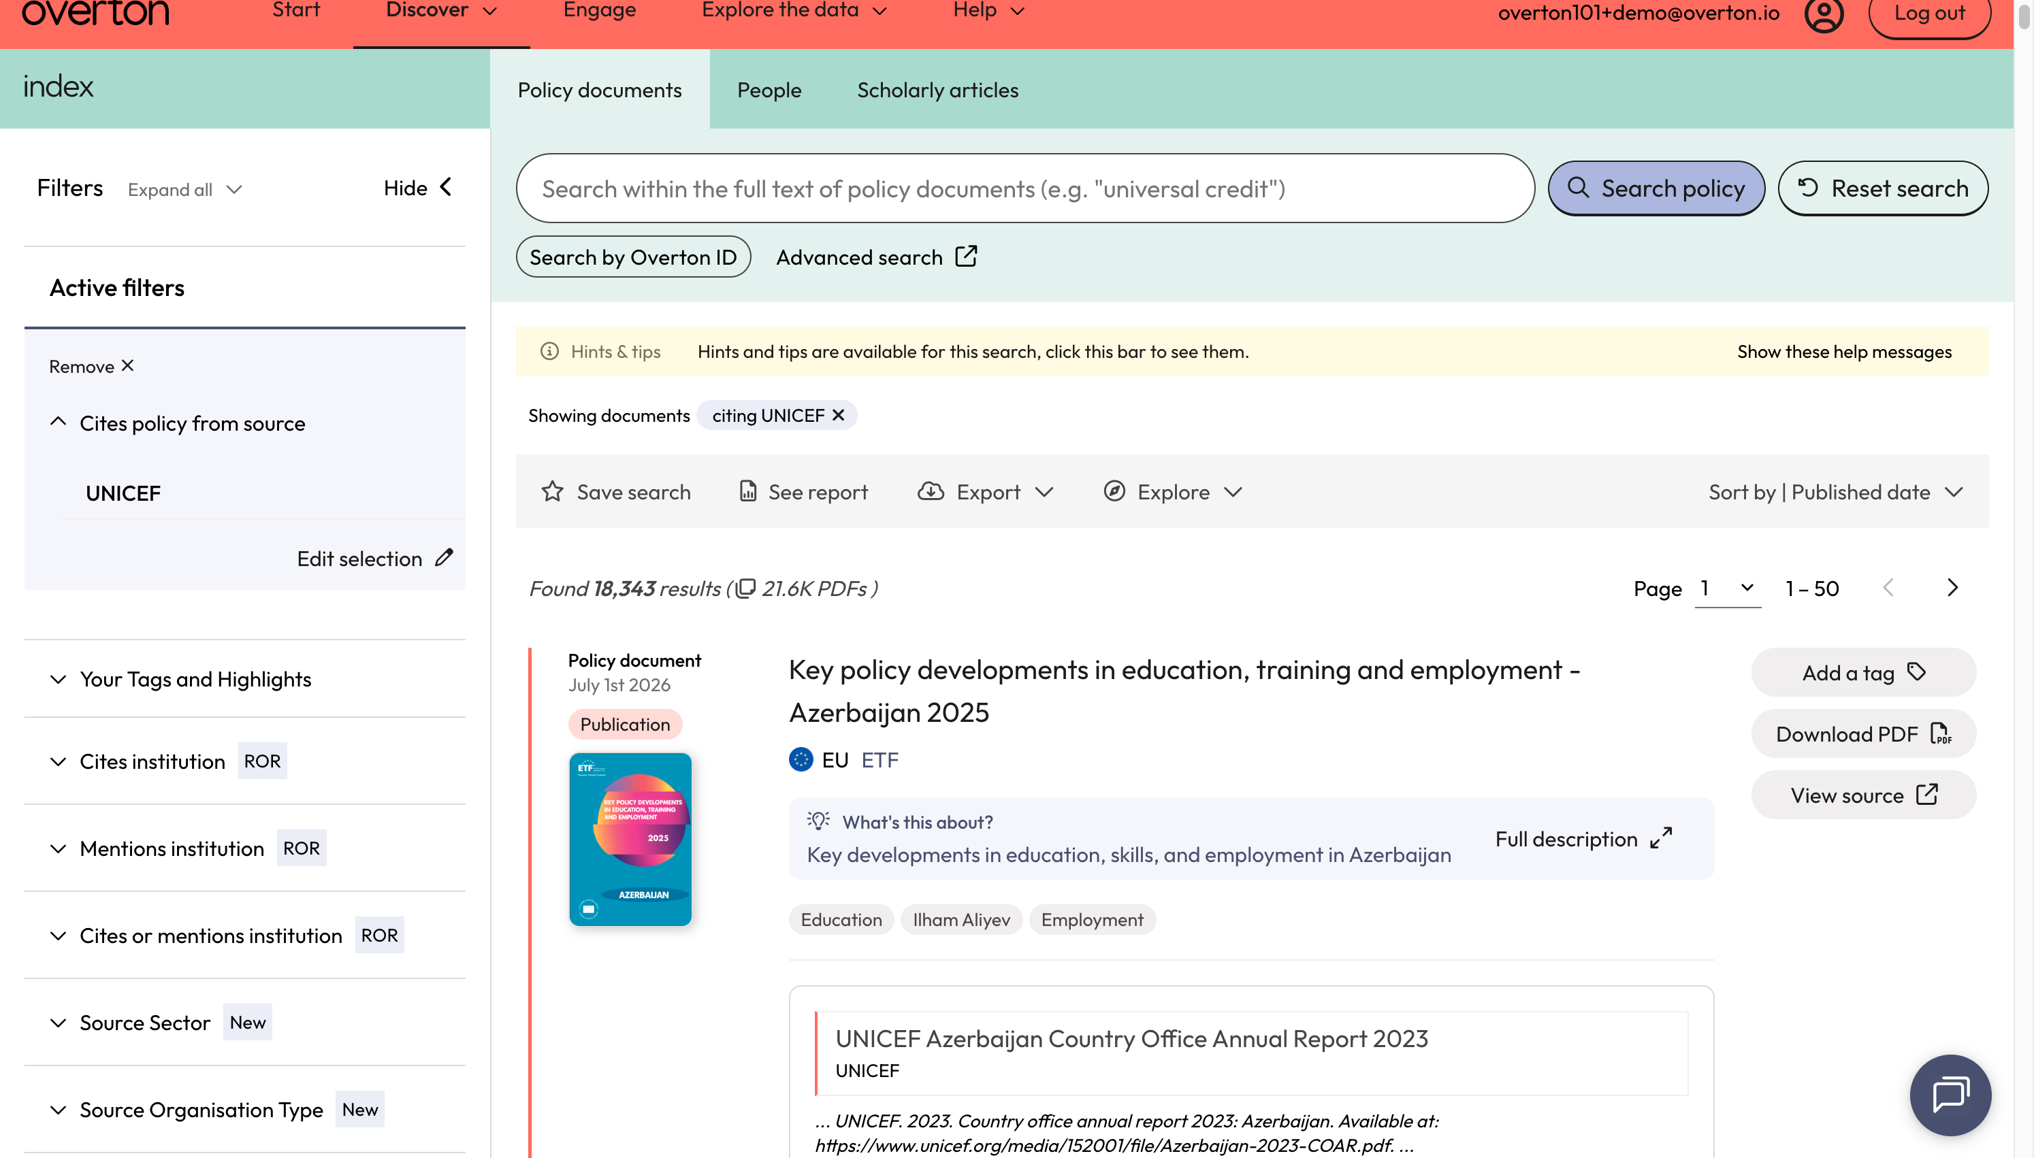Click Download PDF button

1863,734
